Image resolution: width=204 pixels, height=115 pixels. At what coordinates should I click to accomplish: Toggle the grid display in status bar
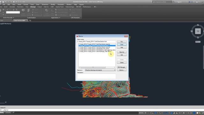(146, 113)
